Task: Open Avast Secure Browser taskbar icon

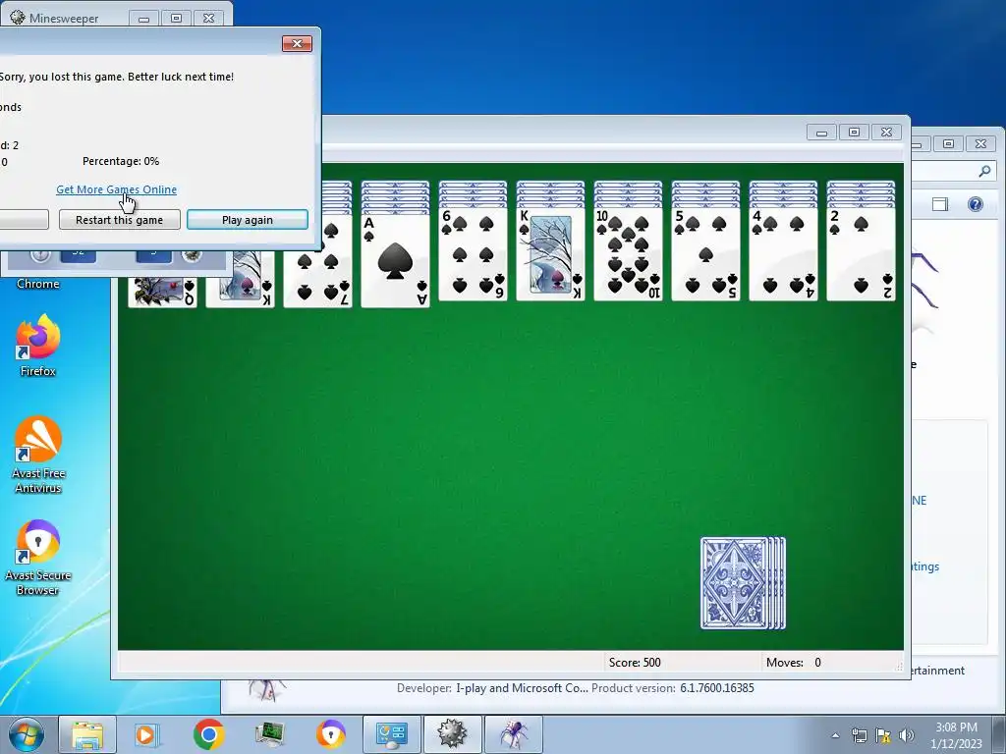Action: pyautogui.click(x=331, y=734)
